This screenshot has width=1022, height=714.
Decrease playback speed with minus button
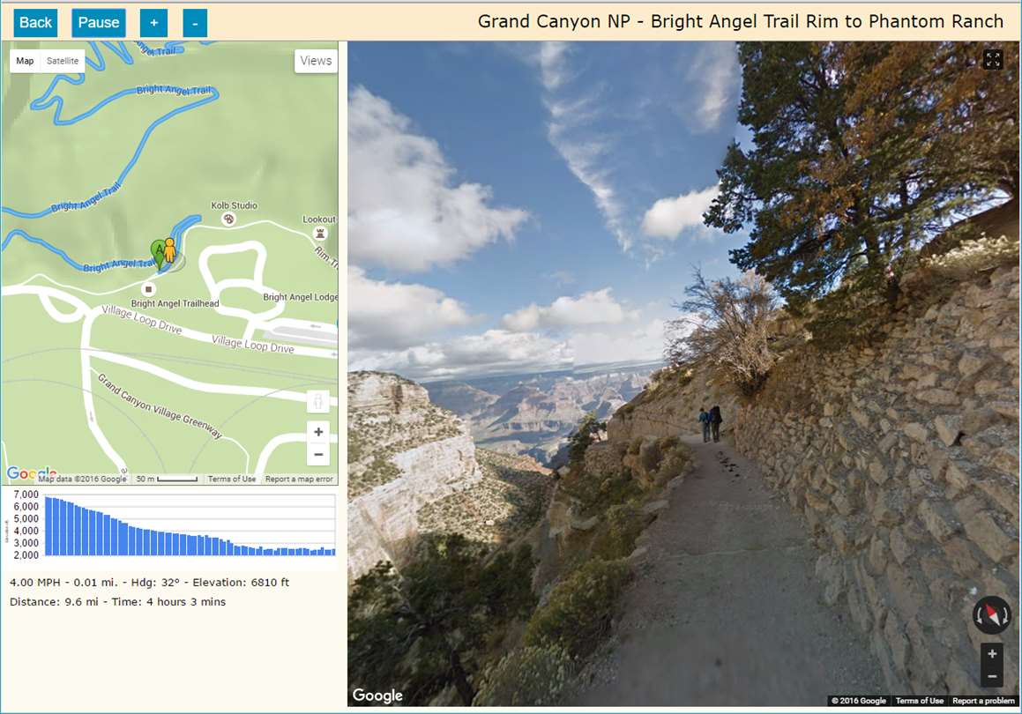pyautogui.click(x=195, y=23)
